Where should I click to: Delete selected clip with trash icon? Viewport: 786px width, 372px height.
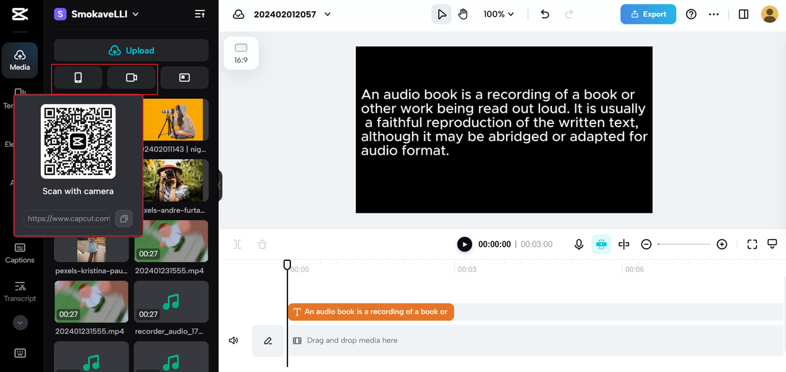(x=262, y=244)
